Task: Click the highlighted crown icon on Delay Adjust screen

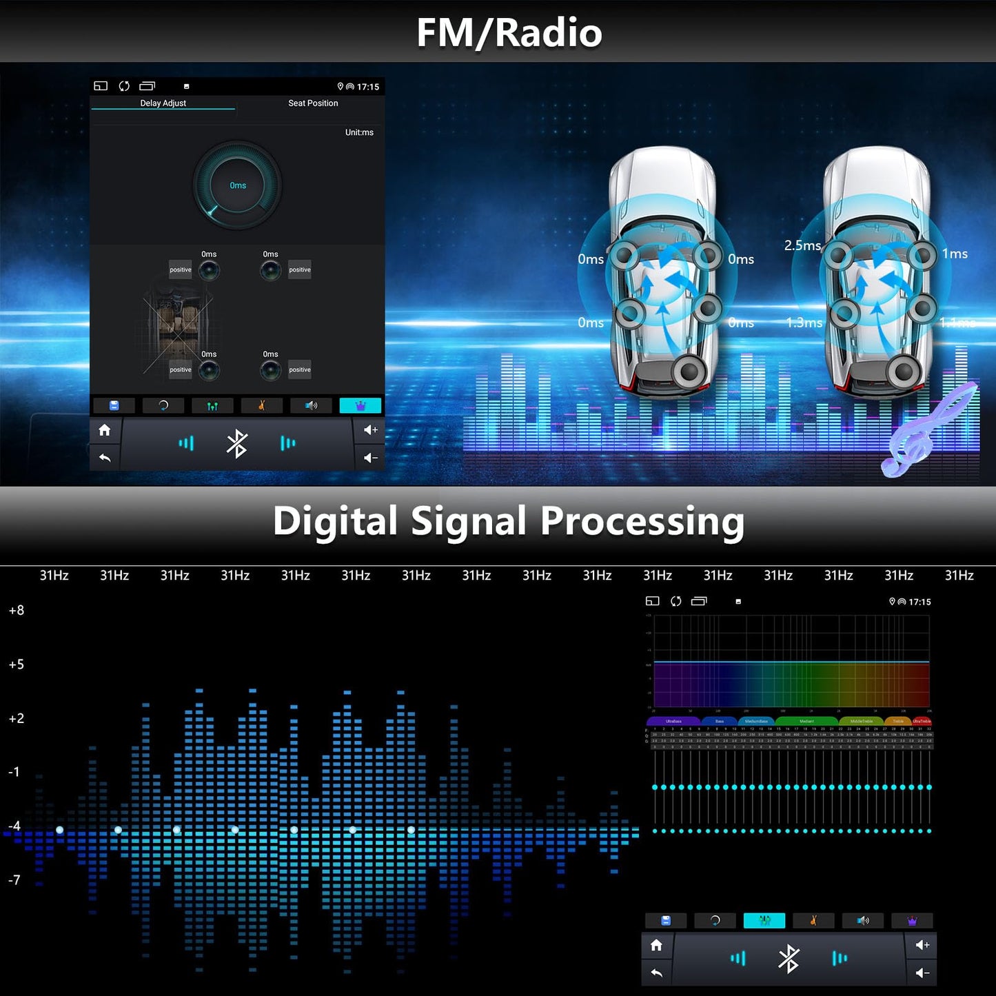Action: click(360, 406)
